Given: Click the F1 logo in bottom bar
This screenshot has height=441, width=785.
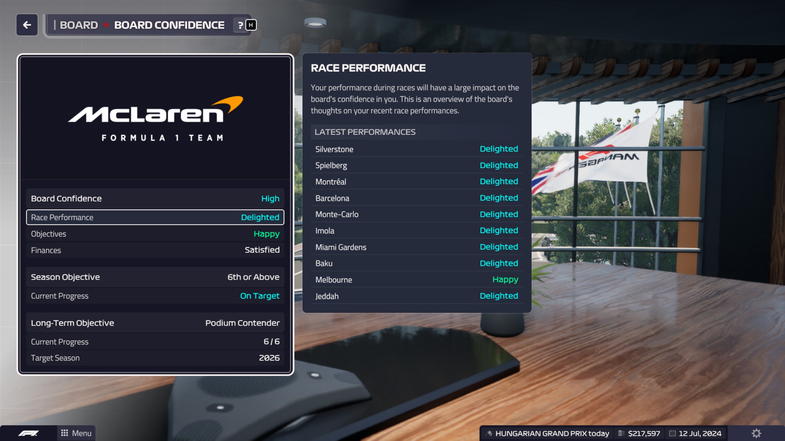Looking at the screenshot, I should coord(29,433).
